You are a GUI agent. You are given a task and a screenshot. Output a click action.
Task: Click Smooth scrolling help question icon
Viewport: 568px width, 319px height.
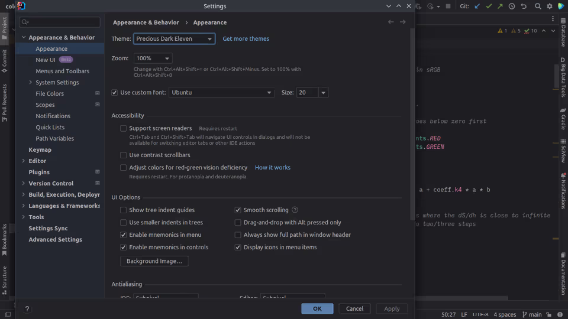[x=295, y=210]
